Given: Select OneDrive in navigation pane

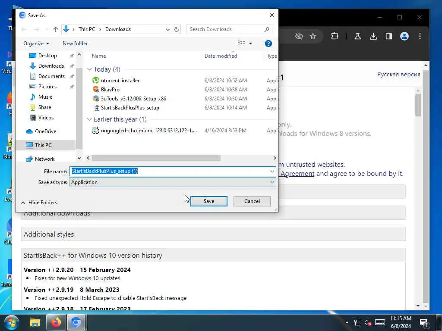Looking at the screenshot, I should coord(45,131).
